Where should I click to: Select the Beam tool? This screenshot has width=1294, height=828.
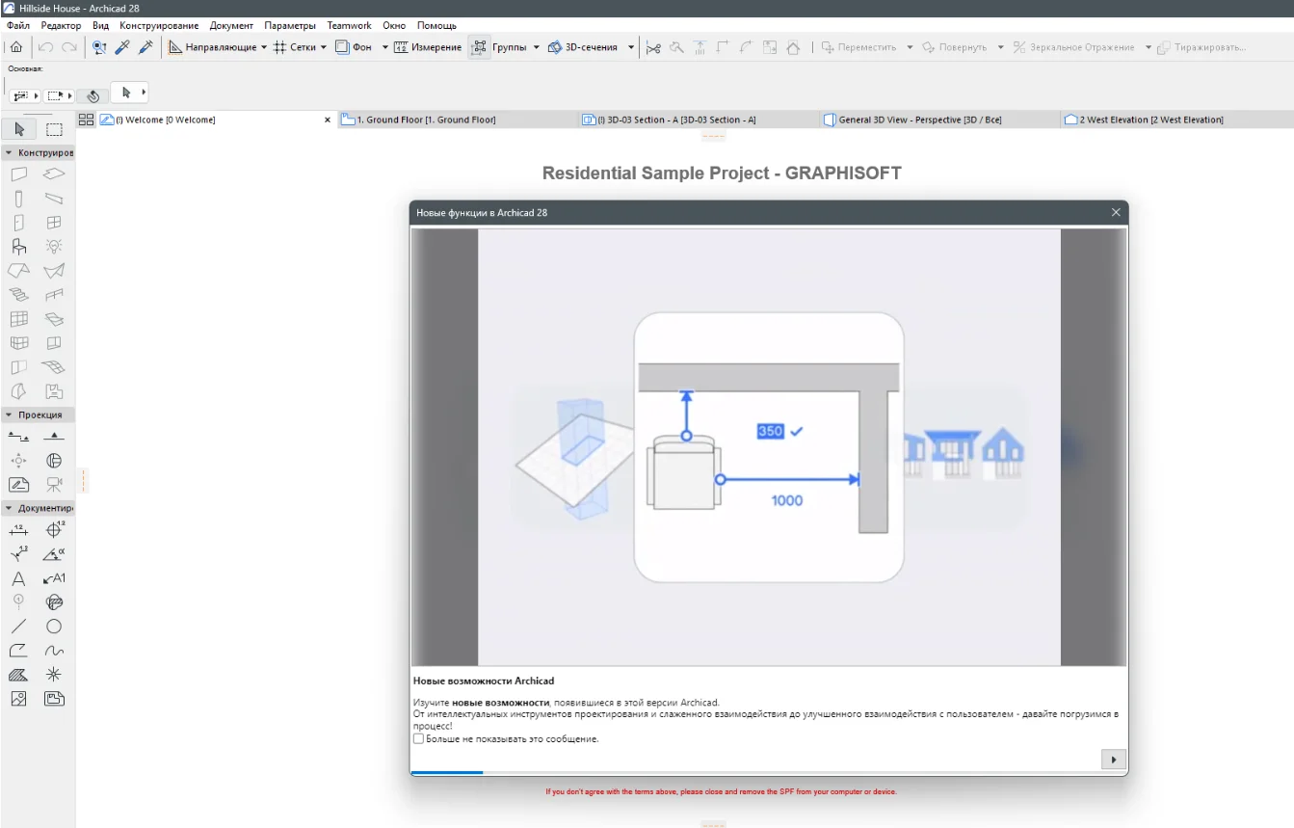54,199
